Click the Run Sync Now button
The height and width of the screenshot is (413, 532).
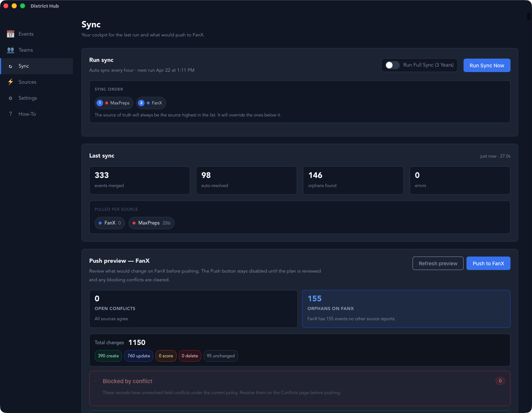click(x=487, y=65)
